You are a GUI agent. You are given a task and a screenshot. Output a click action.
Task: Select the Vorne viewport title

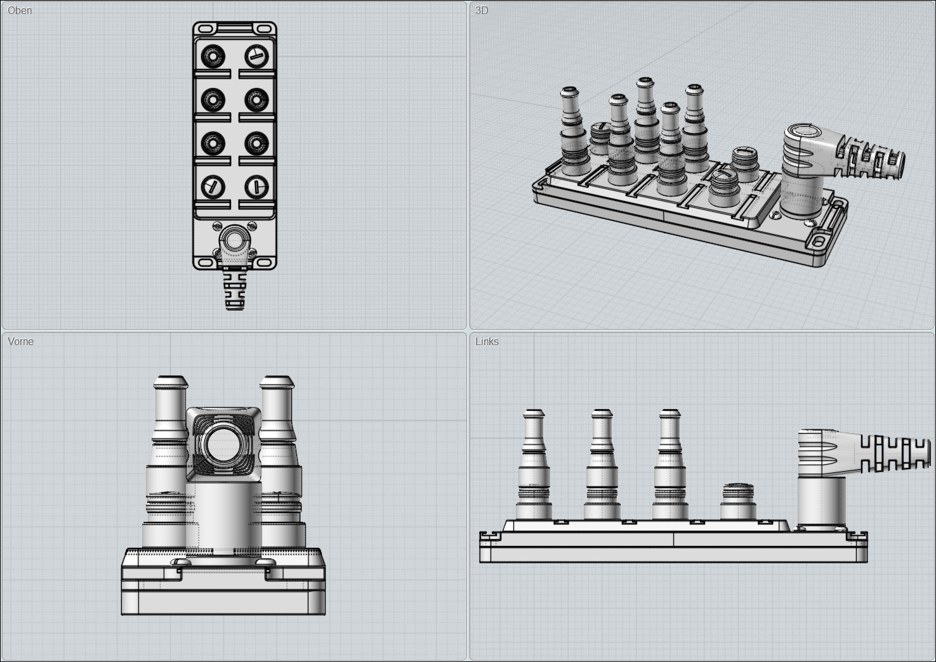[20, 341]
